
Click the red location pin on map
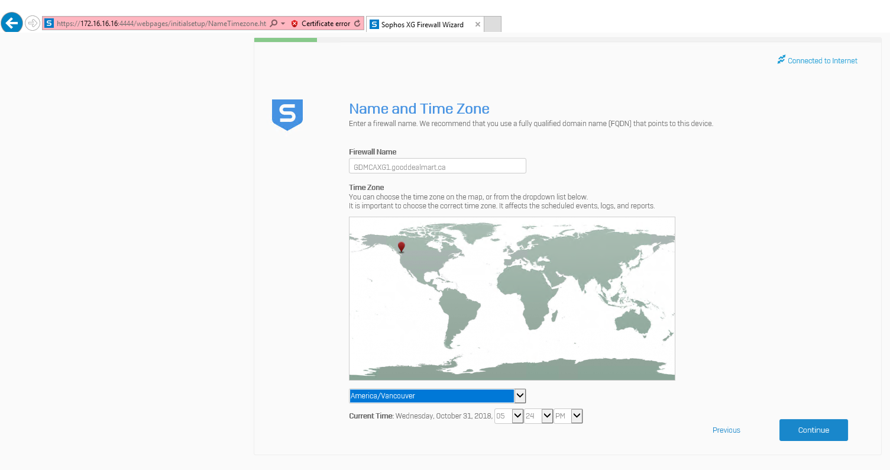402,247
